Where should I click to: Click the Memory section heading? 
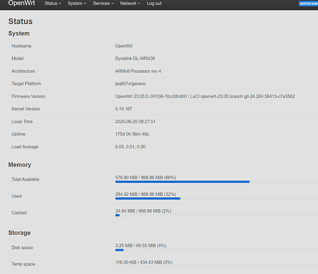20,165
